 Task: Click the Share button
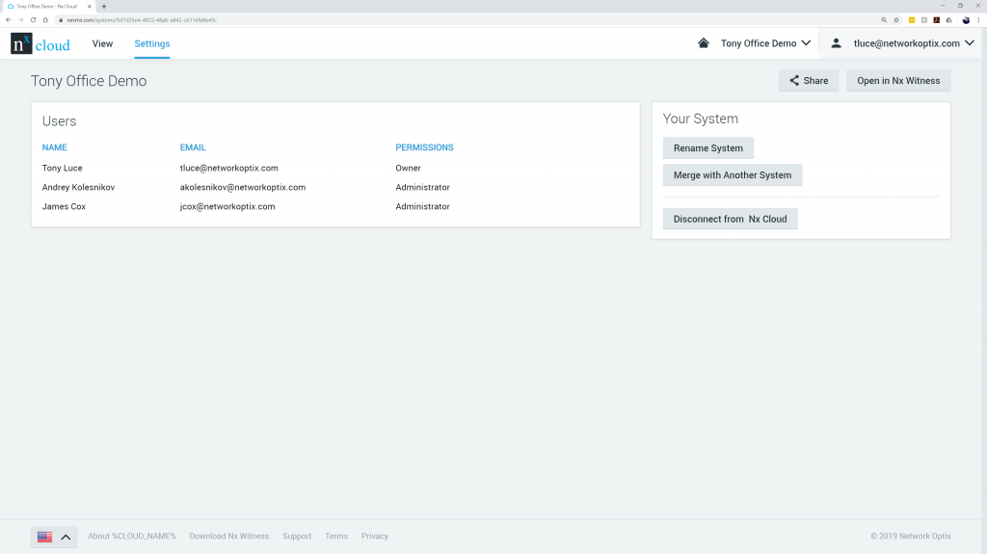[x=809, y=81]
